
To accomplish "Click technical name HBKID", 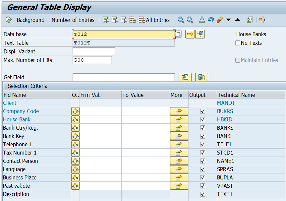I will click(x=225, y=120).
